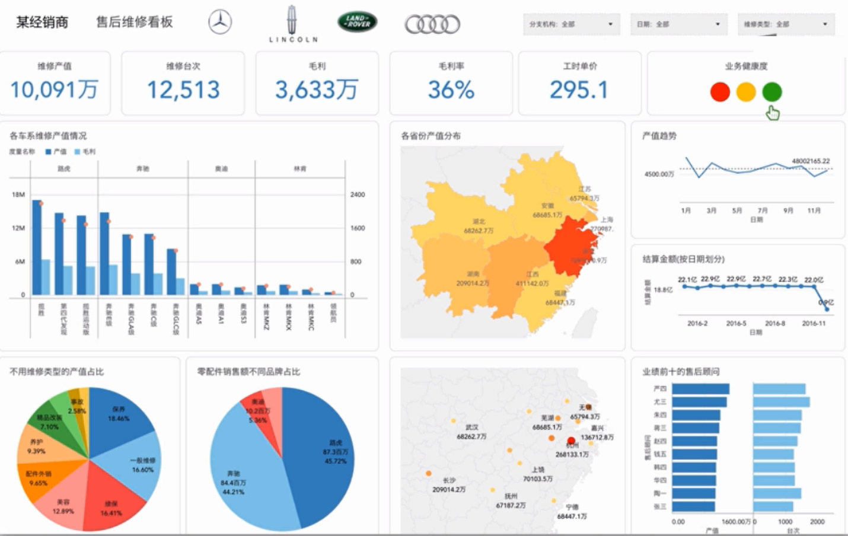The height and width of the screenshot is (536, 848).
Task: Open the 维修类型 filter dropdown
Action: (786, 24)
